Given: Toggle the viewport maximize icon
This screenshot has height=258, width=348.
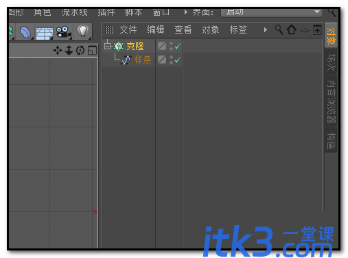Looking at the screenshot, I should [x=92, y=51].
